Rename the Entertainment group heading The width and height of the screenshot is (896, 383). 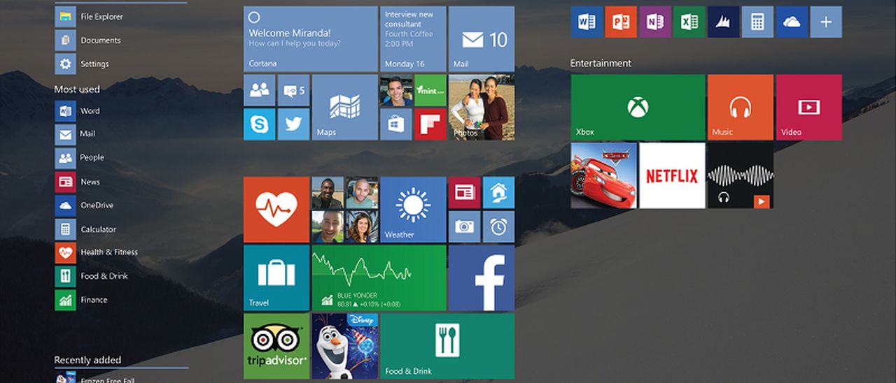coord(601,63)
